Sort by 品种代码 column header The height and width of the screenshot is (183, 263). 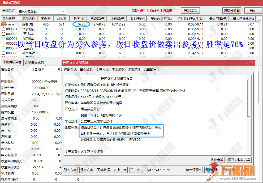[10, 19]
